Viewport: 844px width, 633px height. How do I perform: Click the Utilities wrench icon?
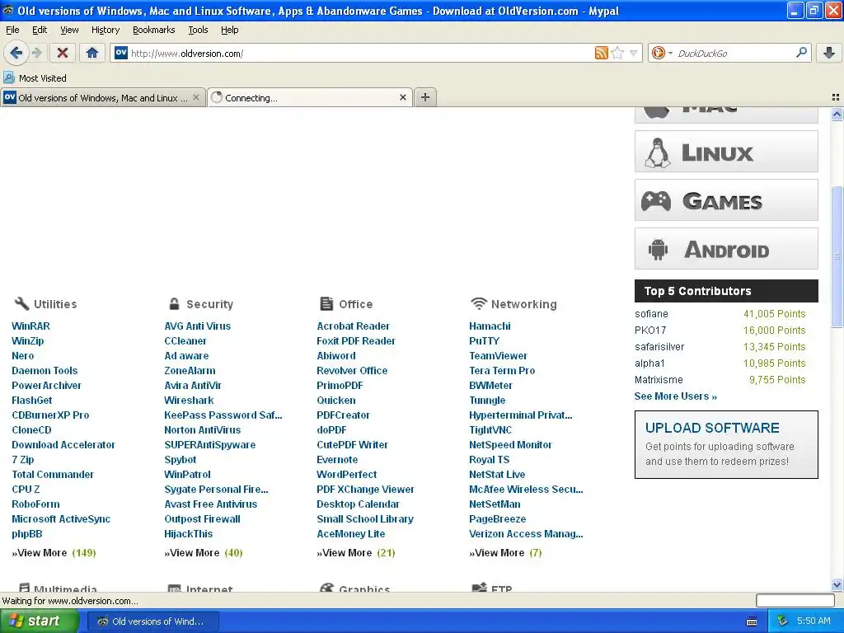pos(21,303)
